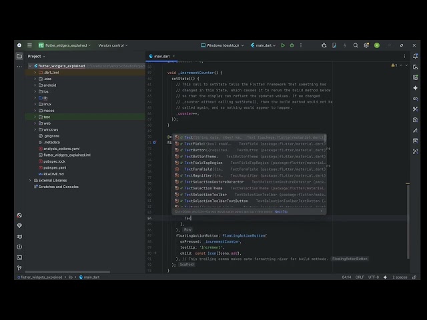Select TextMagnifier completion suggestion

[249, 175]
